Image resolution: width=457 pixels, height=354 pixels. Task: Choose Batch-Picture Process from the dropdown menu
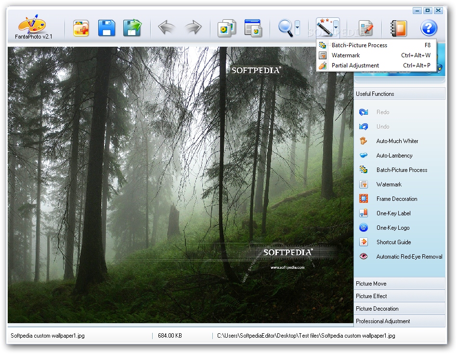click(376, 45)
